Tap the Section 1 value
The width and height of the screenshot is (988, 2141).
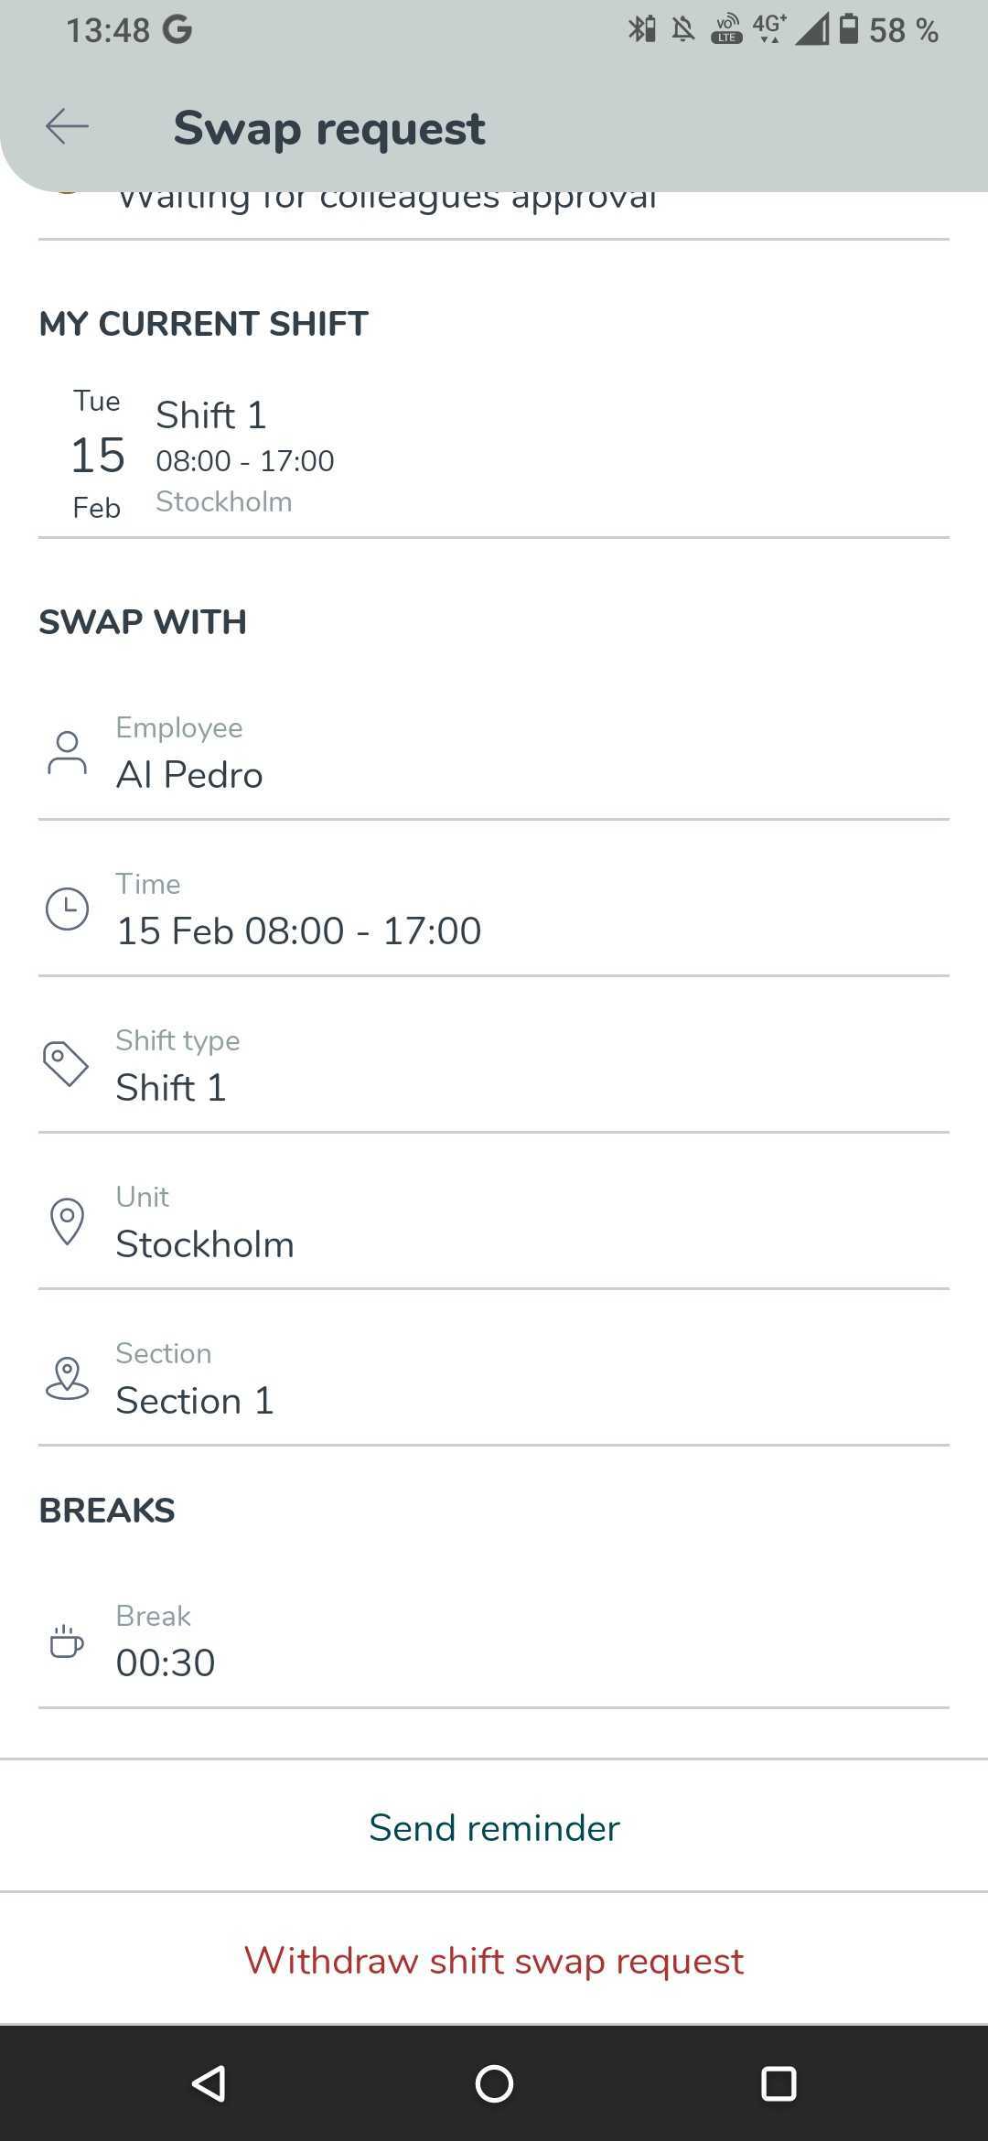(195, 1400)
